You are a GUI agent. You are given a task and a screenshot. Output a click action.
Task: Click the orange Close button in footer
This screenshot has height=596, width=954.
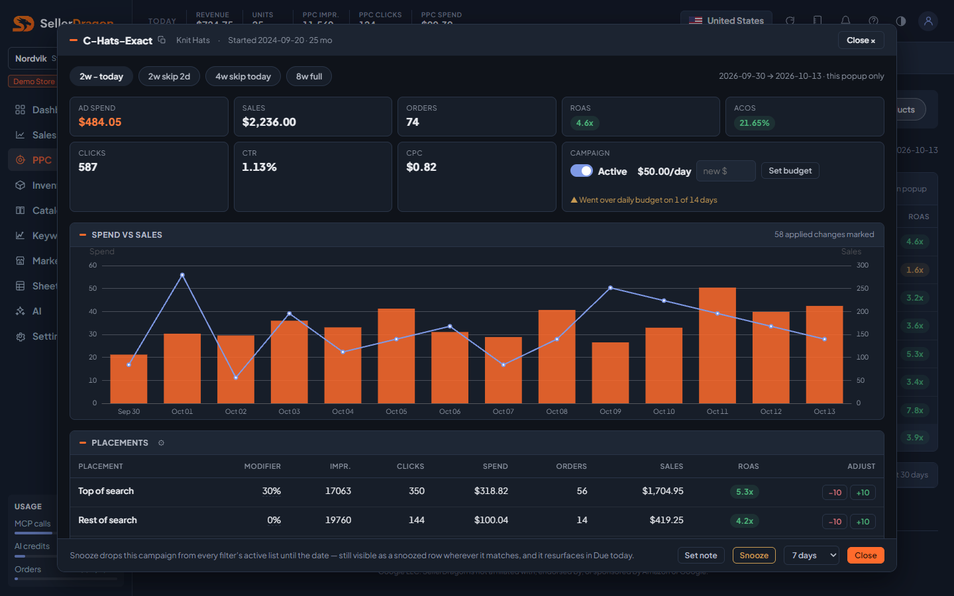coord(866,556)
